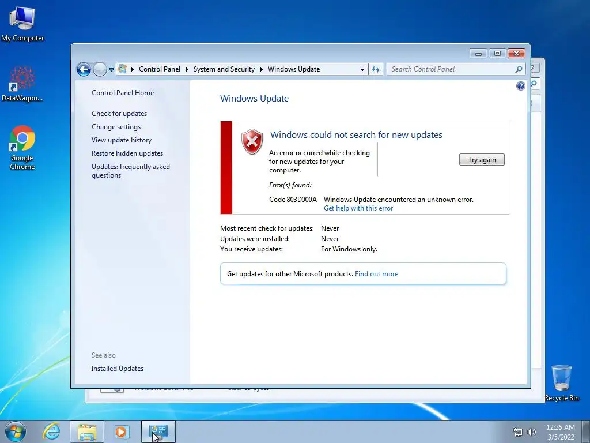Click the volume speaker tray icon
The width and height of the screenshot is (590, 443).
click(x=532, y=432)
